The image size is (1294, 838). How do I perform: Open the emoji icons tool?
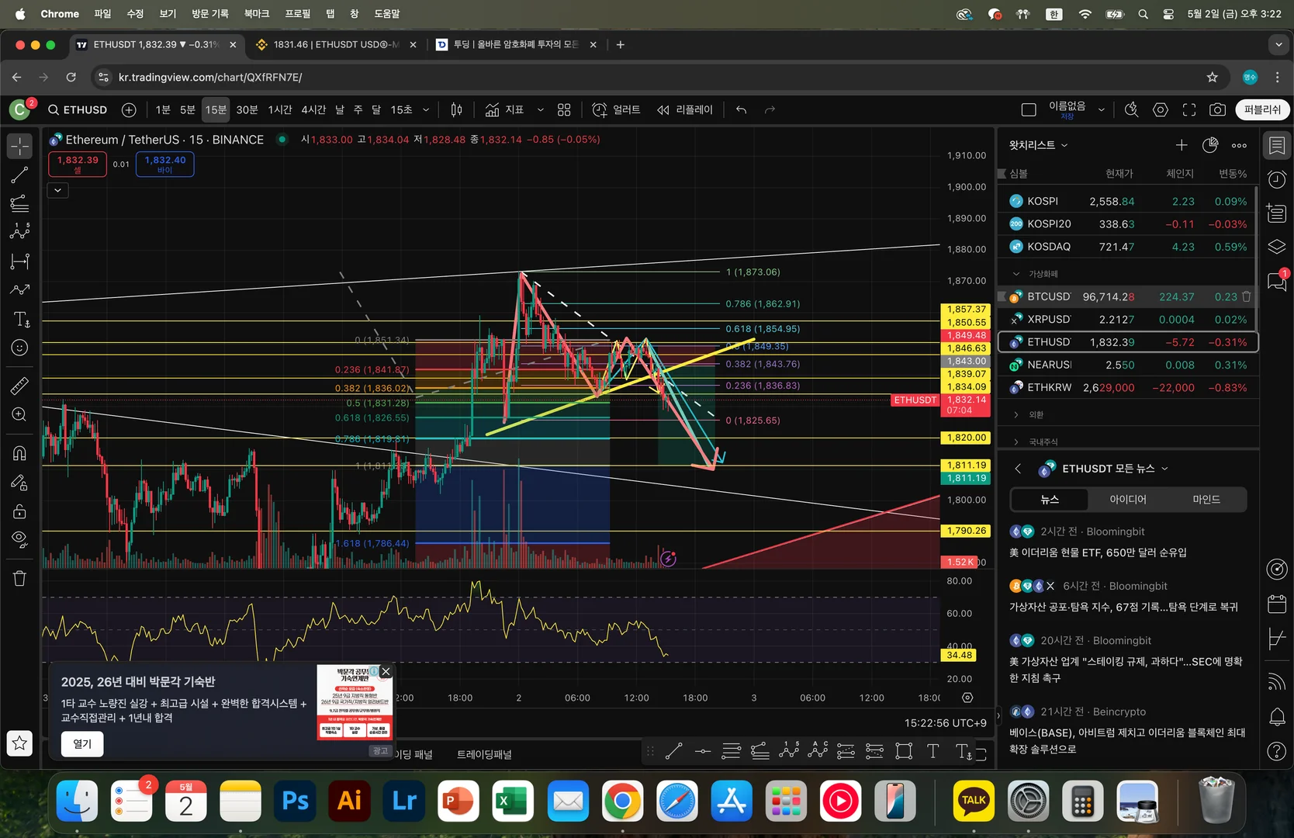[19, 348]
